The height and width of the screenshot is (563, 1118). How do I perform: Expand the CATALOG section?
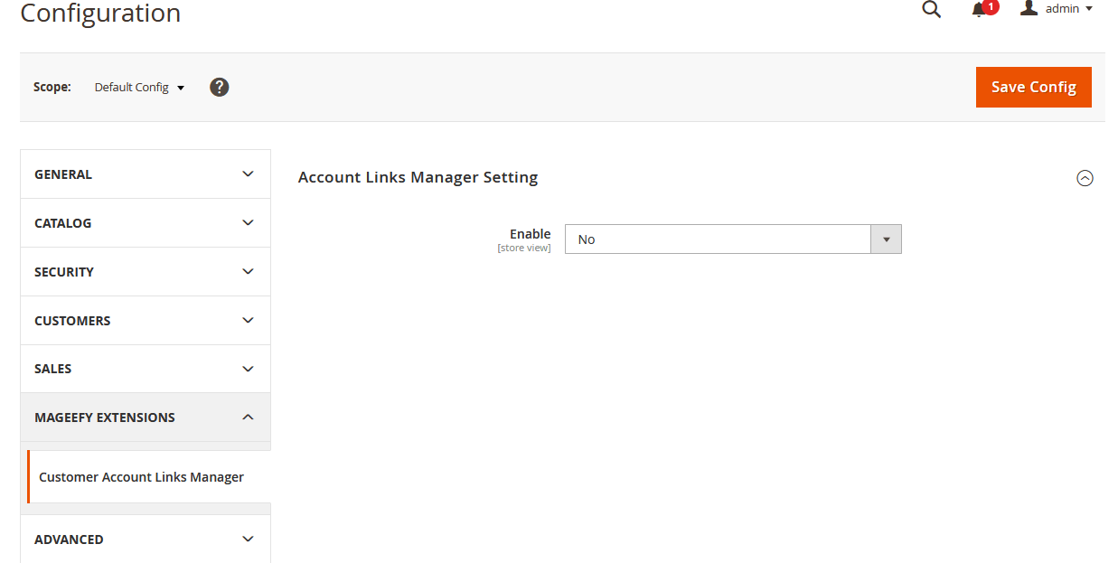145,223
